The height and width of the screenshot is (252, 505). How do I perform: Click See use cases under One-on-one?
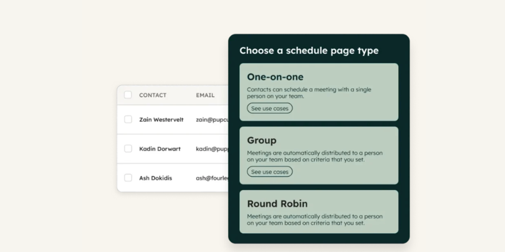pos(269,108)
